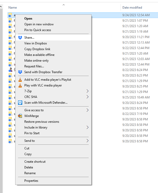Choose Pin to Start
This screenshot has height=193, width=158.
[53, 133]
